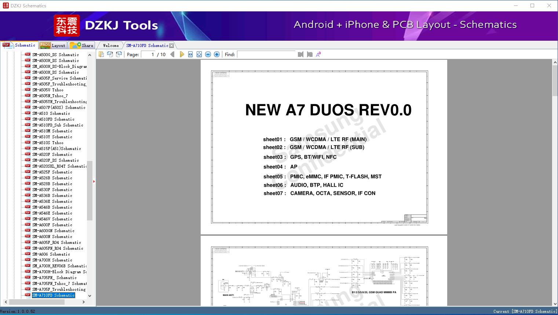Viewport: 558px width, 315px height.
Task: Click the file tree horizontal scrollbar thumb
Action: [37, 302]
